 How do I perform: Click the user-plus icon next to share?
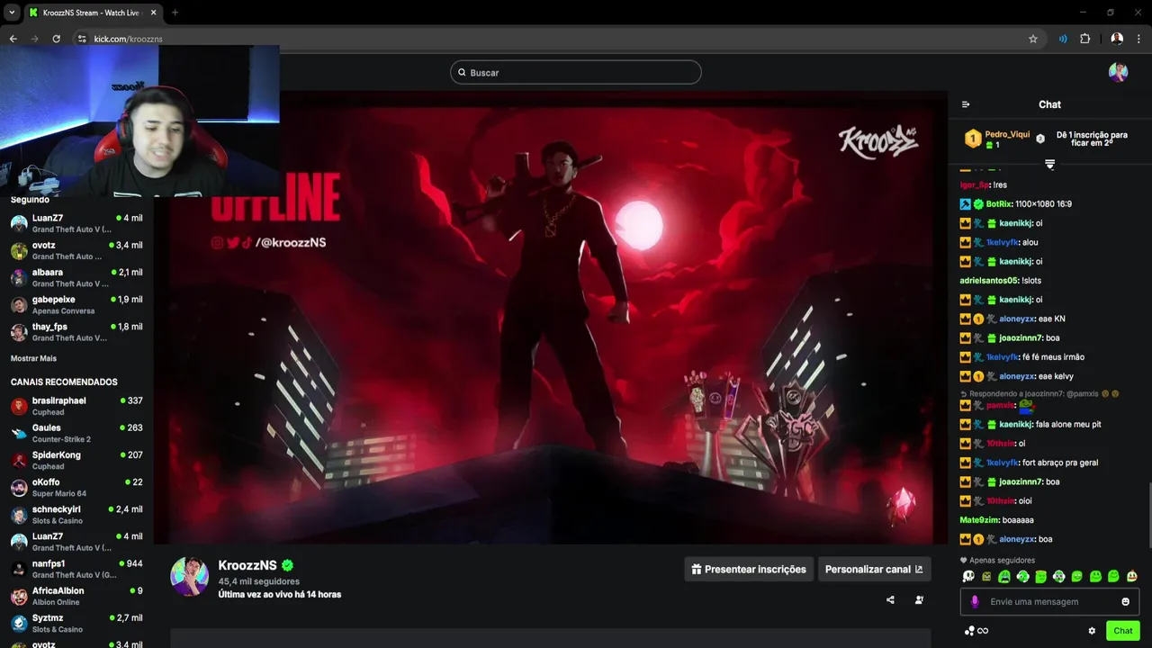[919, 600]
